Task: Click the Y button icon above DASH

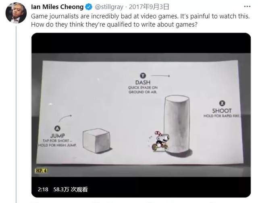Action: (143, 76)
